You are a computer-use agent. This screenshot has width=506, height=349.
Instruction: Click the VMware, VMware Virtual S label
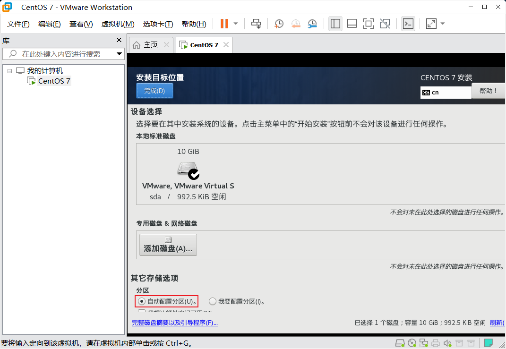point(188,186)
